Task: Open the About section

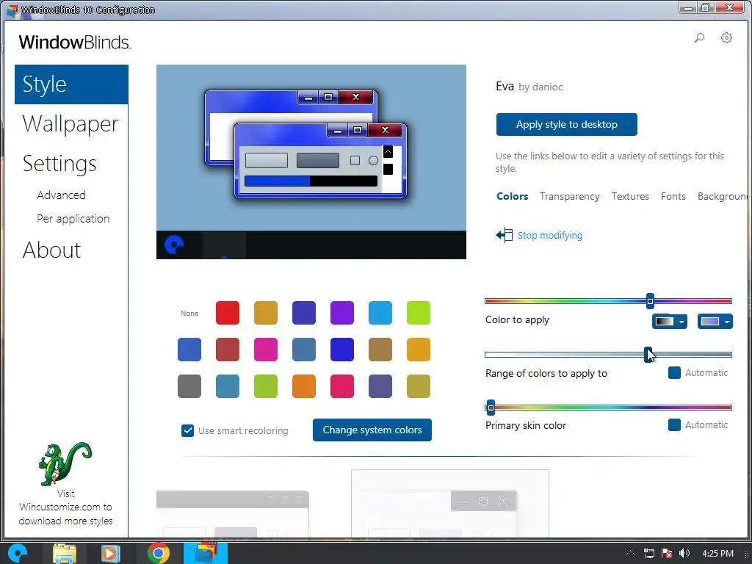Action: point(52,250)
